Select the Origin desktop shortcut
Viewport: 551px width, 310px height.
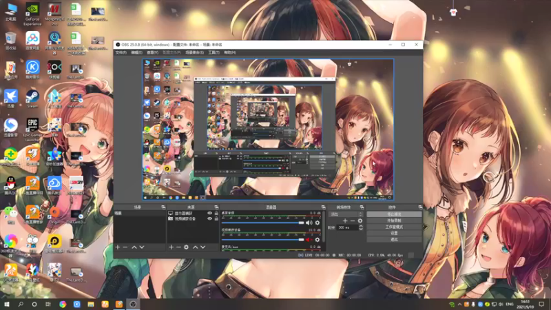pyautogui.click(x=54, y=215)
